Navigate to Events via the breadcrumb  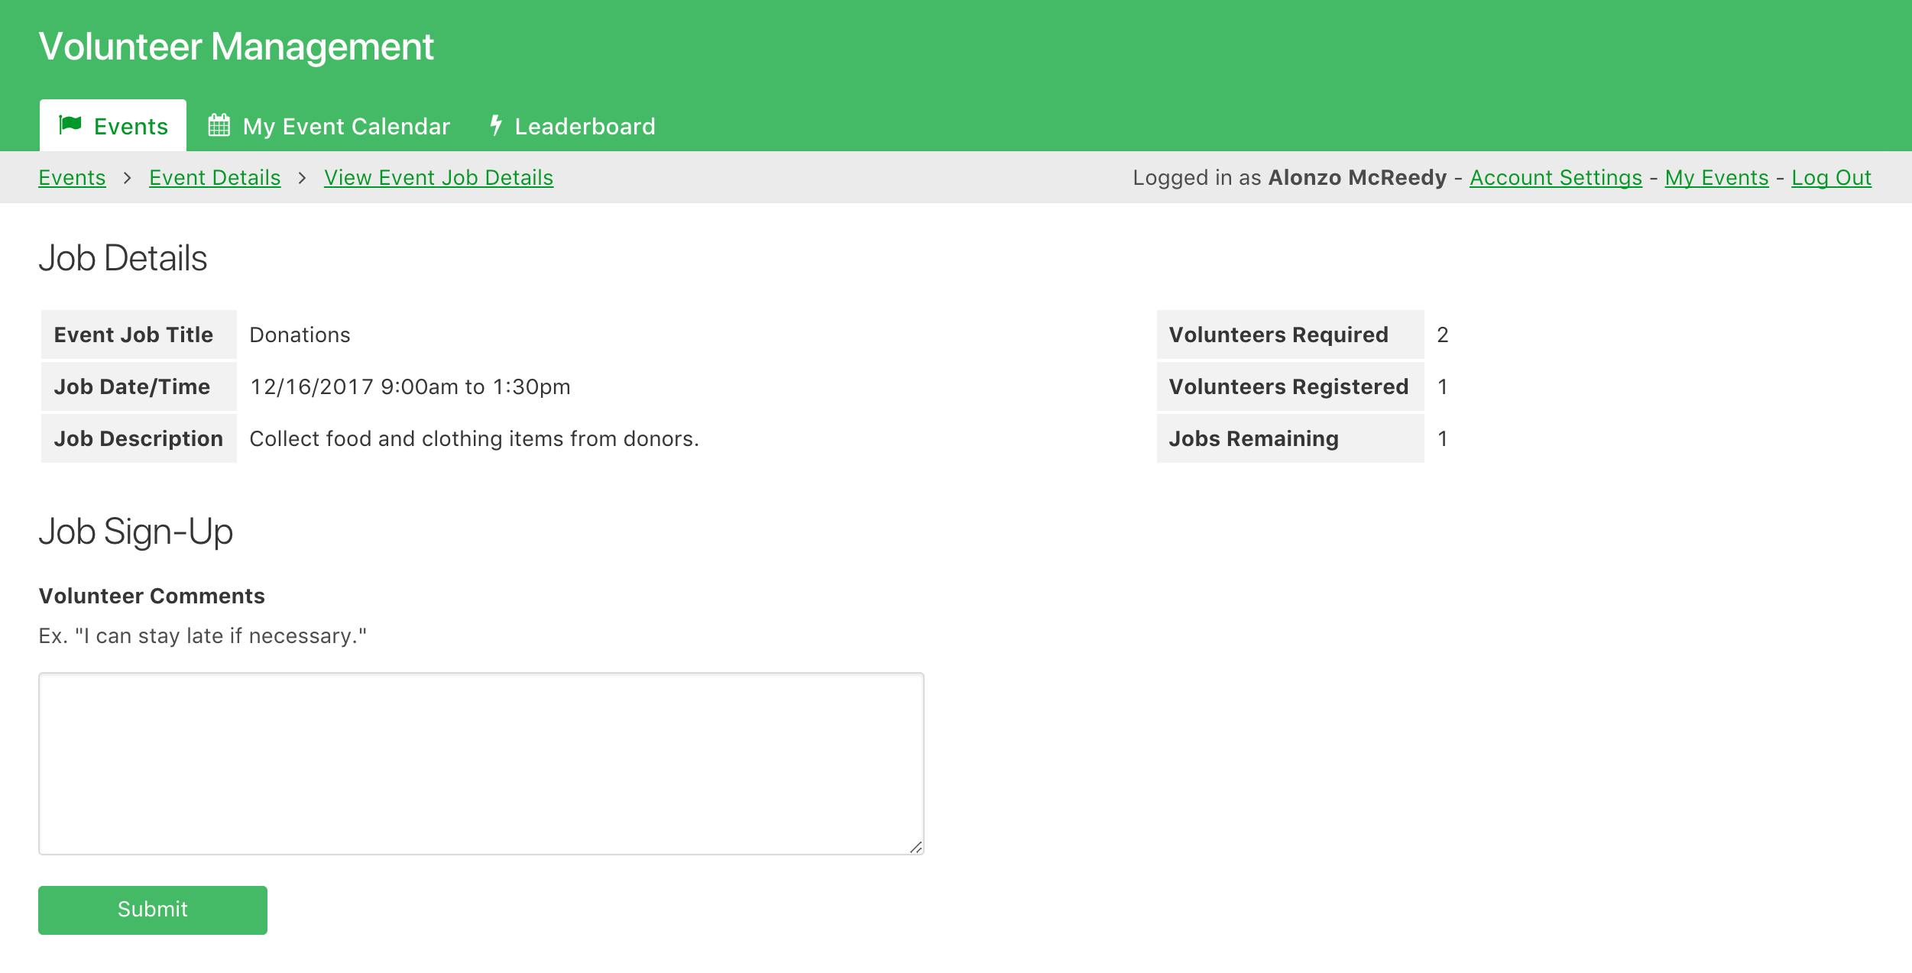(72, 176)
